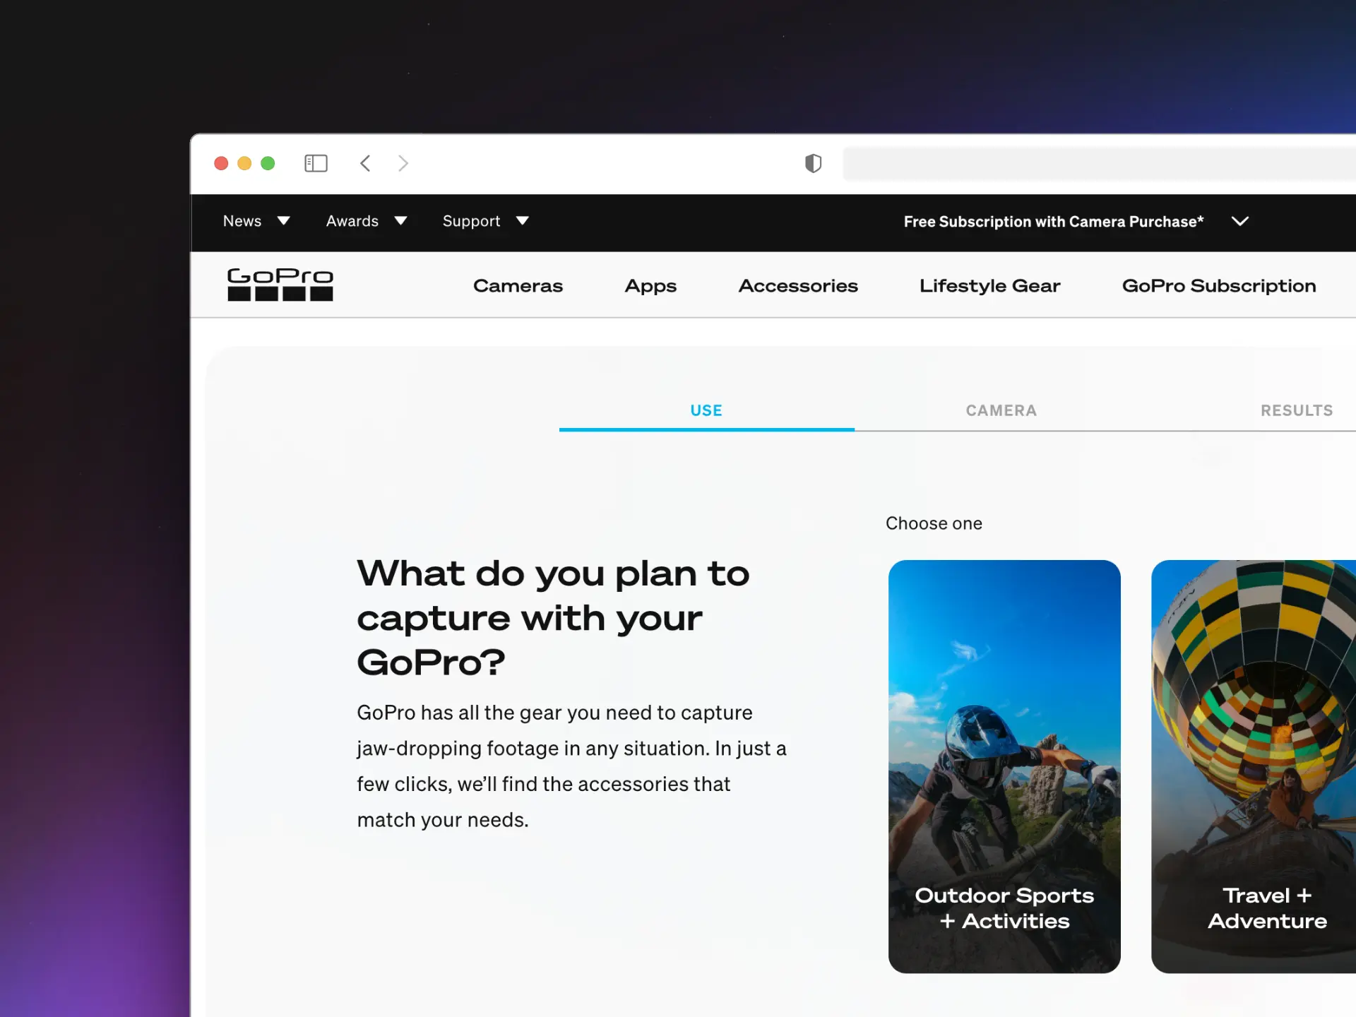Open the Lifestyle Gear menu
Screen dimensions: 1356x1017
pos(989,285)
